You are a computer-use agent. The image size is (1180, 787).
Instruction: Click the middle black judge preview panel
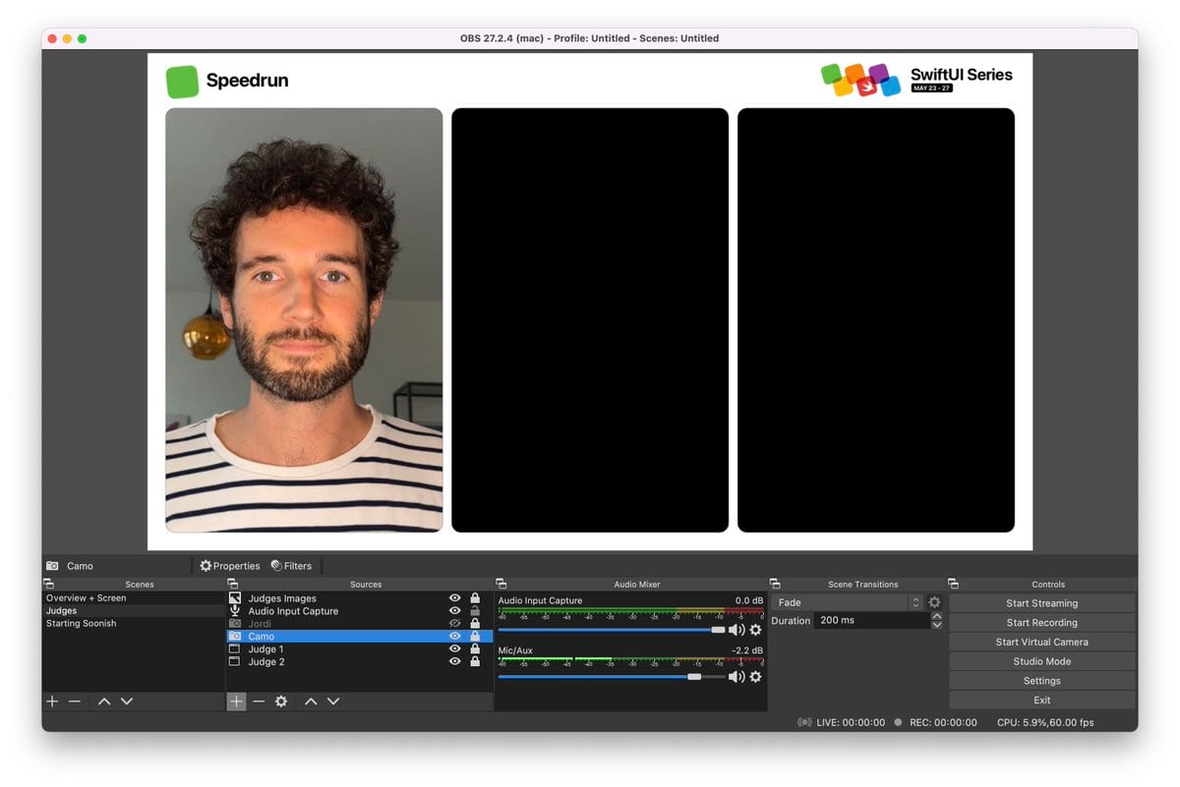590,320
